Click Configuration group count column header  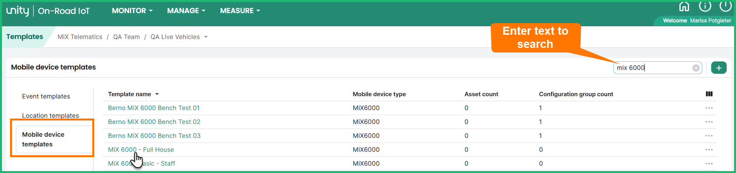(x=576, y=94)
